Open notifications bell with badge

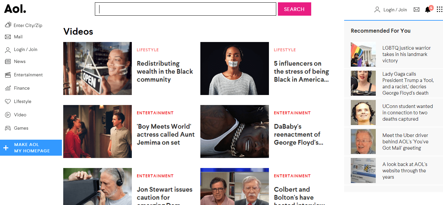tap(429, 9)
